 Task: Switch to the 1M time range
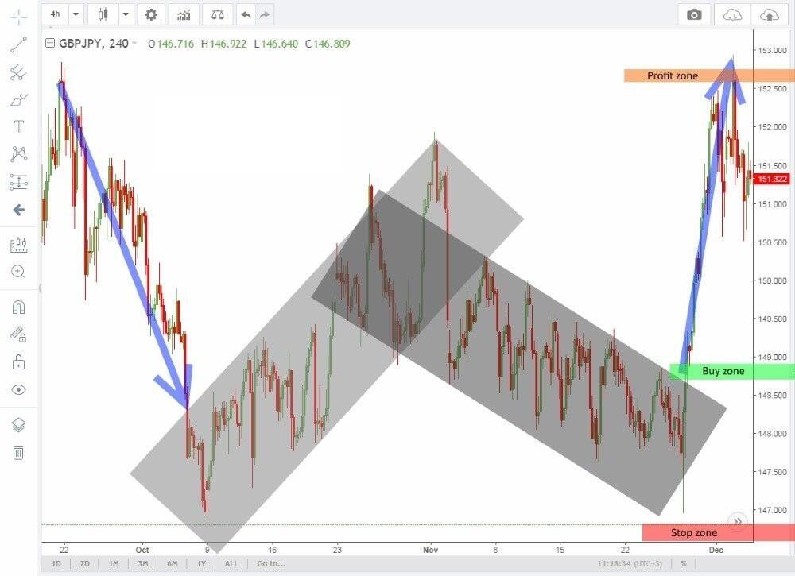pyautogui.click(x=114, y=564)
